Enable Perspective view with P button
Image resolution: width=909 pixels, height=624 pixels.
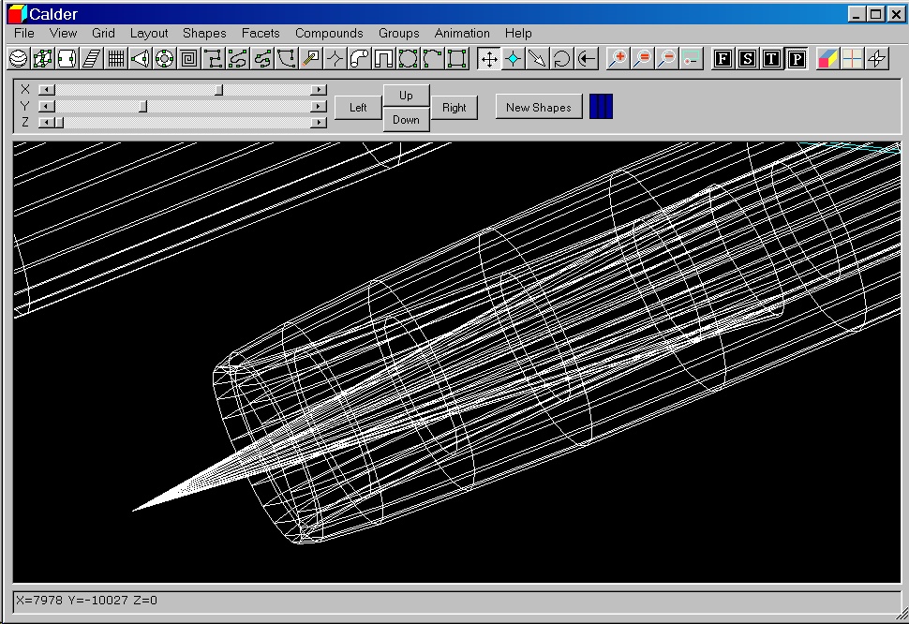tap(796, 59)
